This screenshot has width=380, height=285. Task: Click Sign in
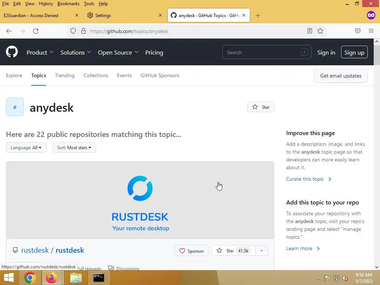(x=326, y=52)
